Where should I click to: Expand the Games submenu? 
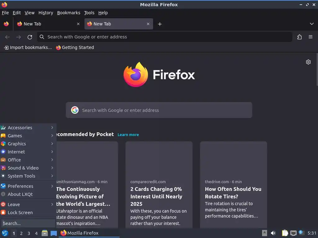28,136
